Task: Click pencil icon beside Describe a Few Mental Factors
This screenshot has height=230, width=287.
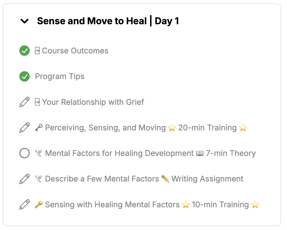Action: tap(25, 179)
